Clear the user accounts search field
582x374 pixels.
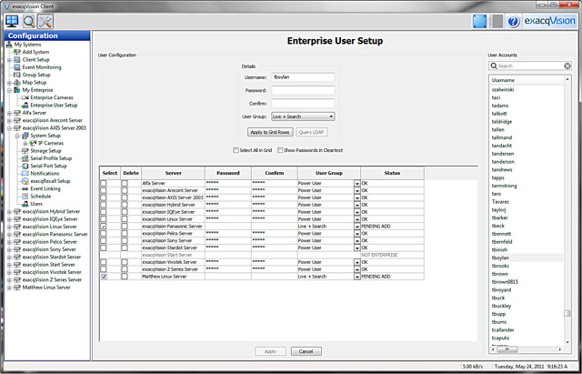coord(567,66)
